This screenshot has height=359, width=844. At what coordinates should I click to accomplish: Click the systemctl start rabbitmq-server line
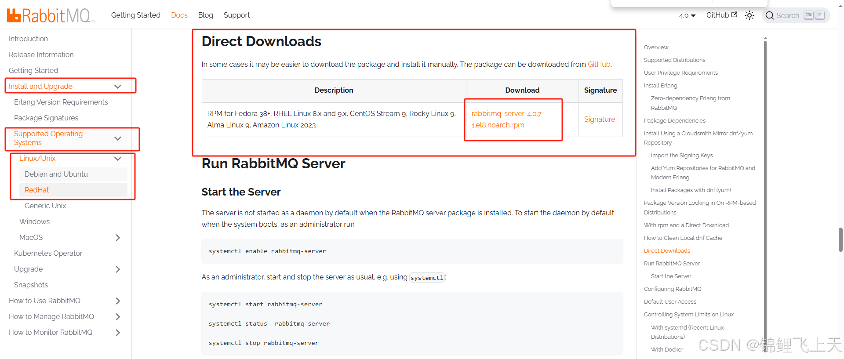coord(266,304)
